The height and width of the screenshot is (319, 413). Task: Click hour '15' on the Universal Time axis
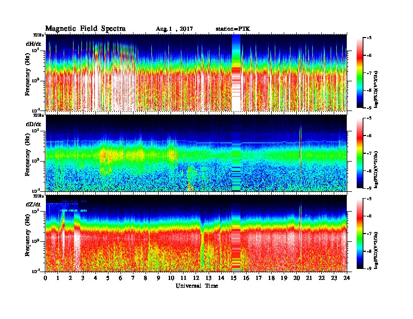(x=234, y=278)
